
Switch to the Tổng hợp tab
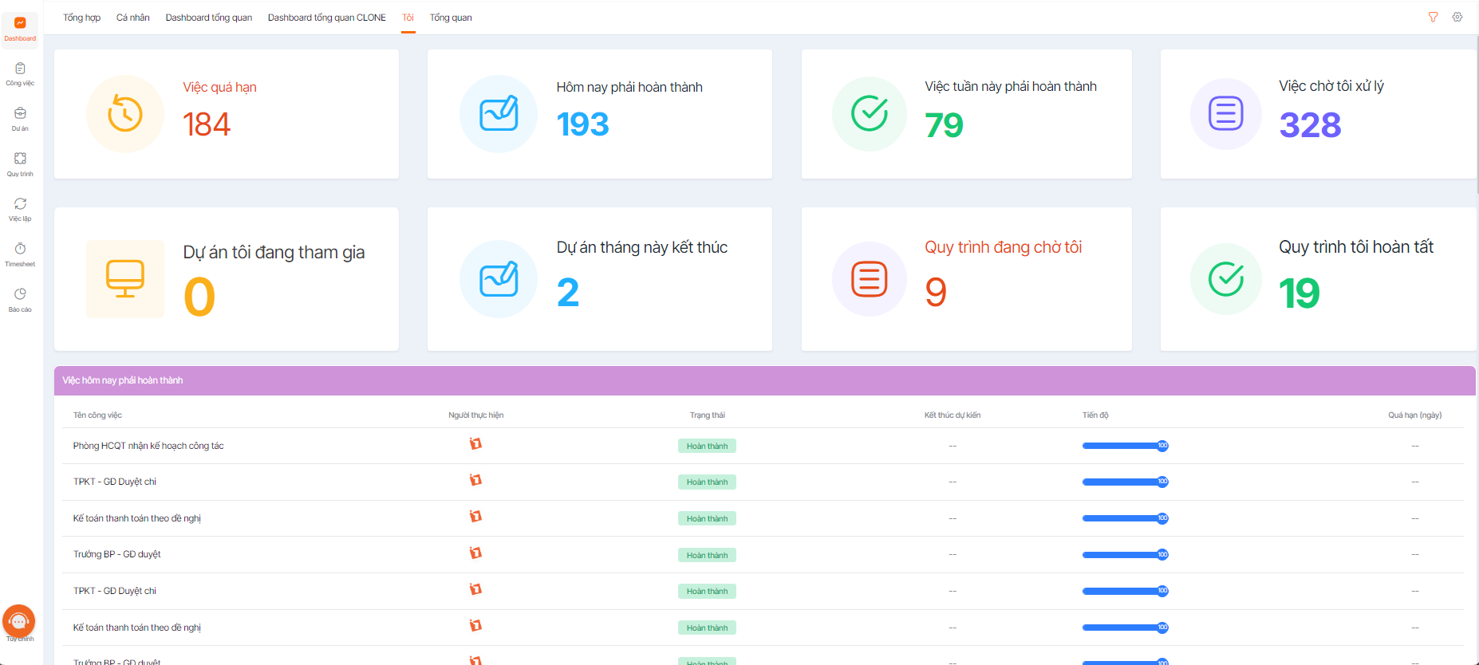82,18
